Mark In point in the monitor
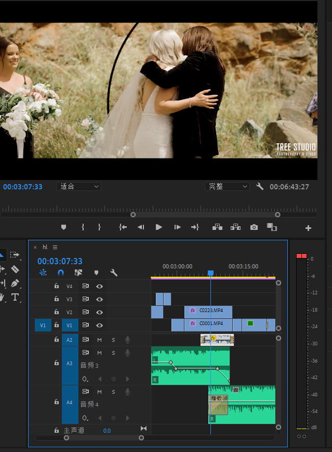The height and width of the screenshot is (452, 332). 83,227
